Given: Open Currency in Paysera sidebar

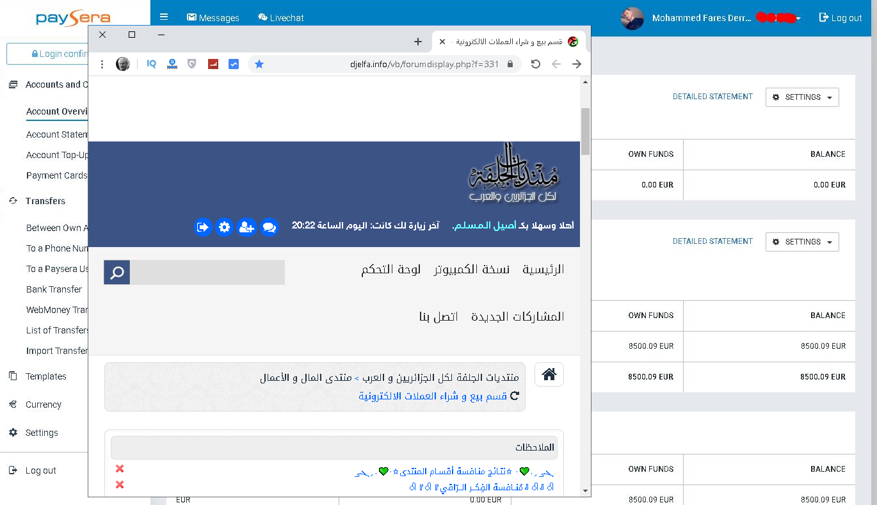Looking at the screenshot, I should 35,405.
